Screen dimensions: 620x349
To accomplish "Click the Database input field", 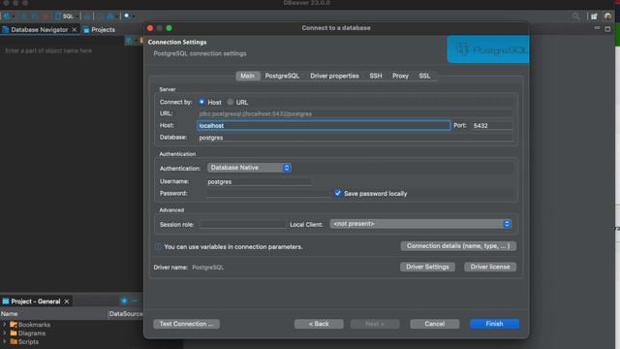I will [x=355, y=138].
